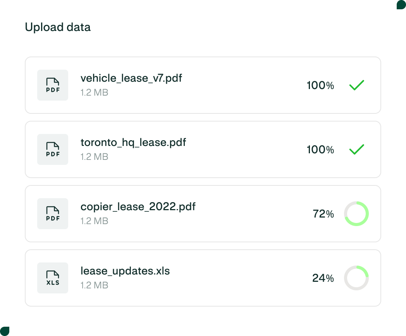This screenshot has width=406, height=336.
Task: Click the green checkmark for vehicle_lease_v7.pdf
Action: (x=356, y=85)
